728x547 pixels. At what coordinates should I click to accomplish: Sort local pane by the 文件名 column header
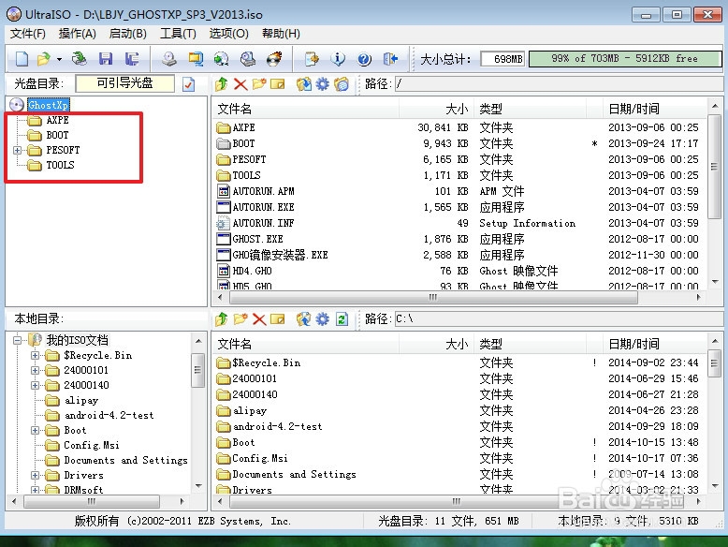[306, 345]
